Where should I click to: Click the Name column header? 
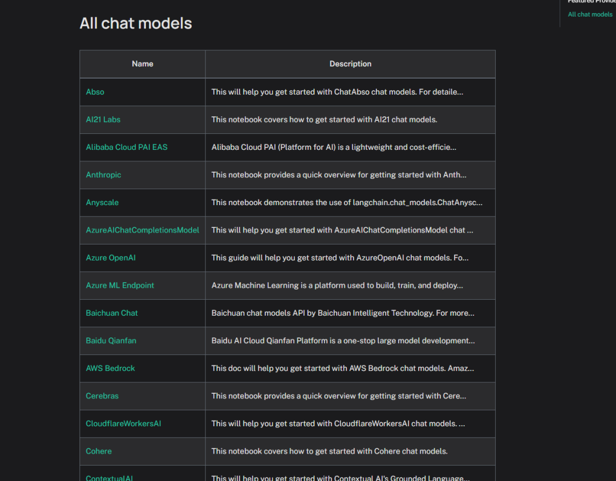point(143,64)
